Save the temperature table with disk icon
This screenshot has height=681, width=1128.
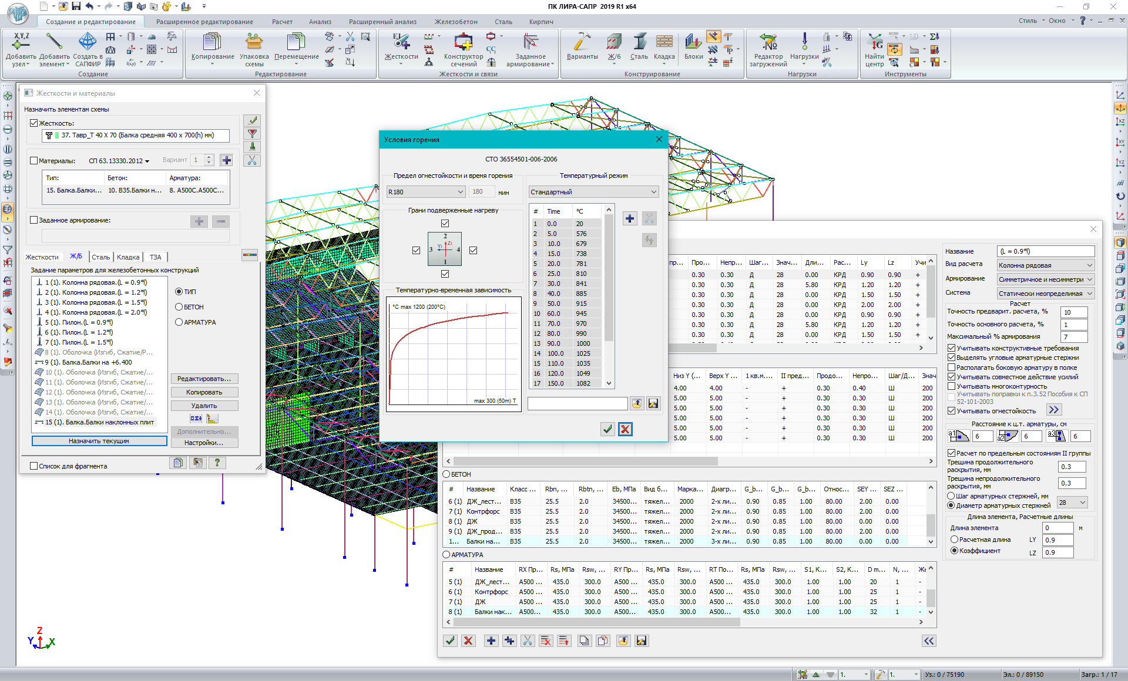tap(653, 403)
